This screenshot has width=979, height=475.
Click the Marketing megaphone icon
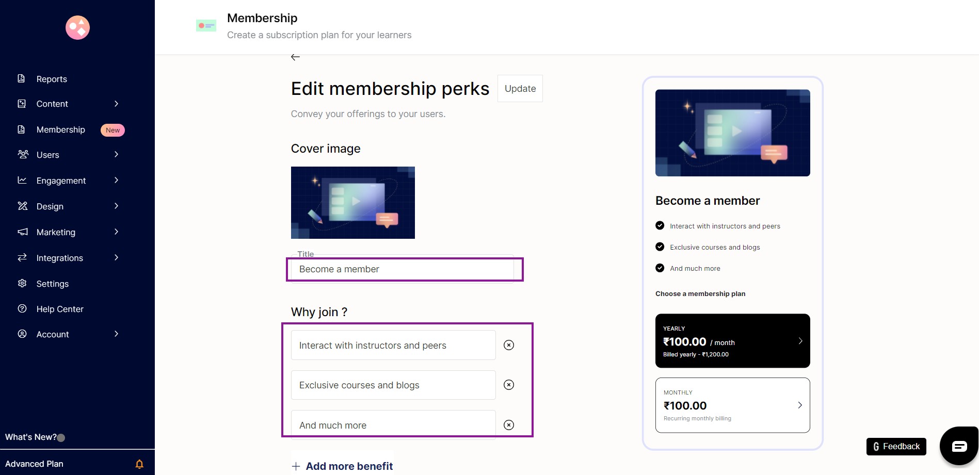[23, 232]
